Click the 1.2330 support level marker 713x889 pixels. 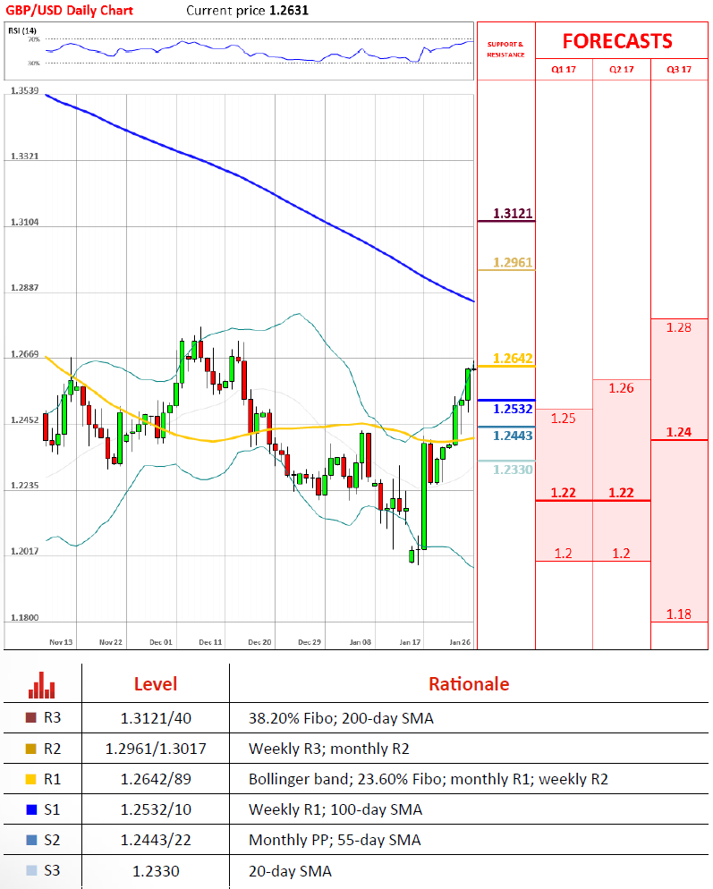pos(513,470)
